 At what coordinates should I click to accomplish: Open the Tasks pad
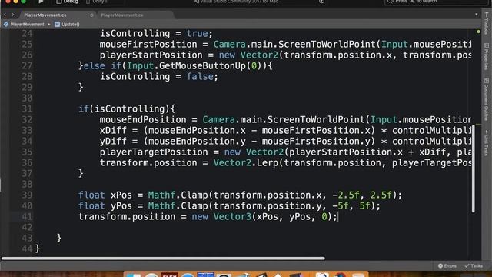(474, 266)
